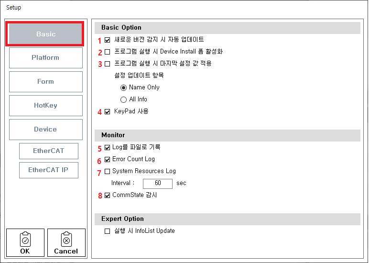Go to the Device tab
Screen dimensions: 369x263
coord(46,130)
